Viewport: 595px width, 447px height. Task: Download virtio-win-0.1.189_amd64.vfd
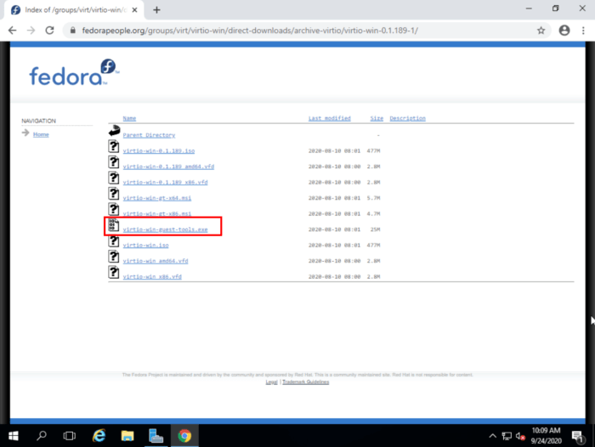[168, 167]
